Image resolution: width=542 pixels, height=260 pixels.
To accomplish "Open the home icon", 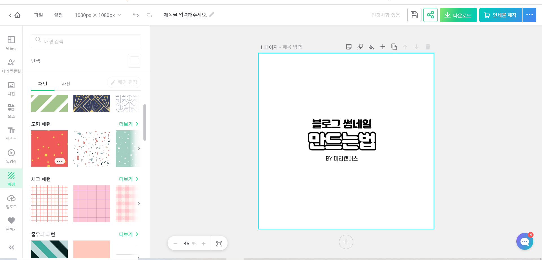I will (18, 15).
